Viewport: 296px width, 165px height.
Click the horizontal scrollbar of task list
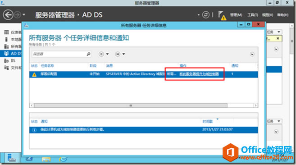[131, 105]
